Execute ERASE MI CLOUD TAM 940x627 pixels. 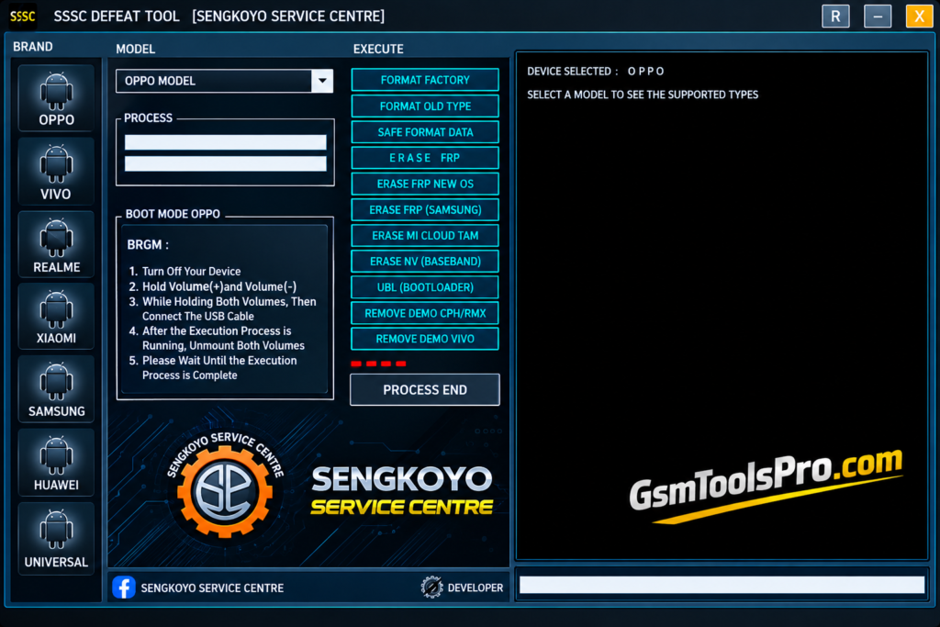click(425, 236)
